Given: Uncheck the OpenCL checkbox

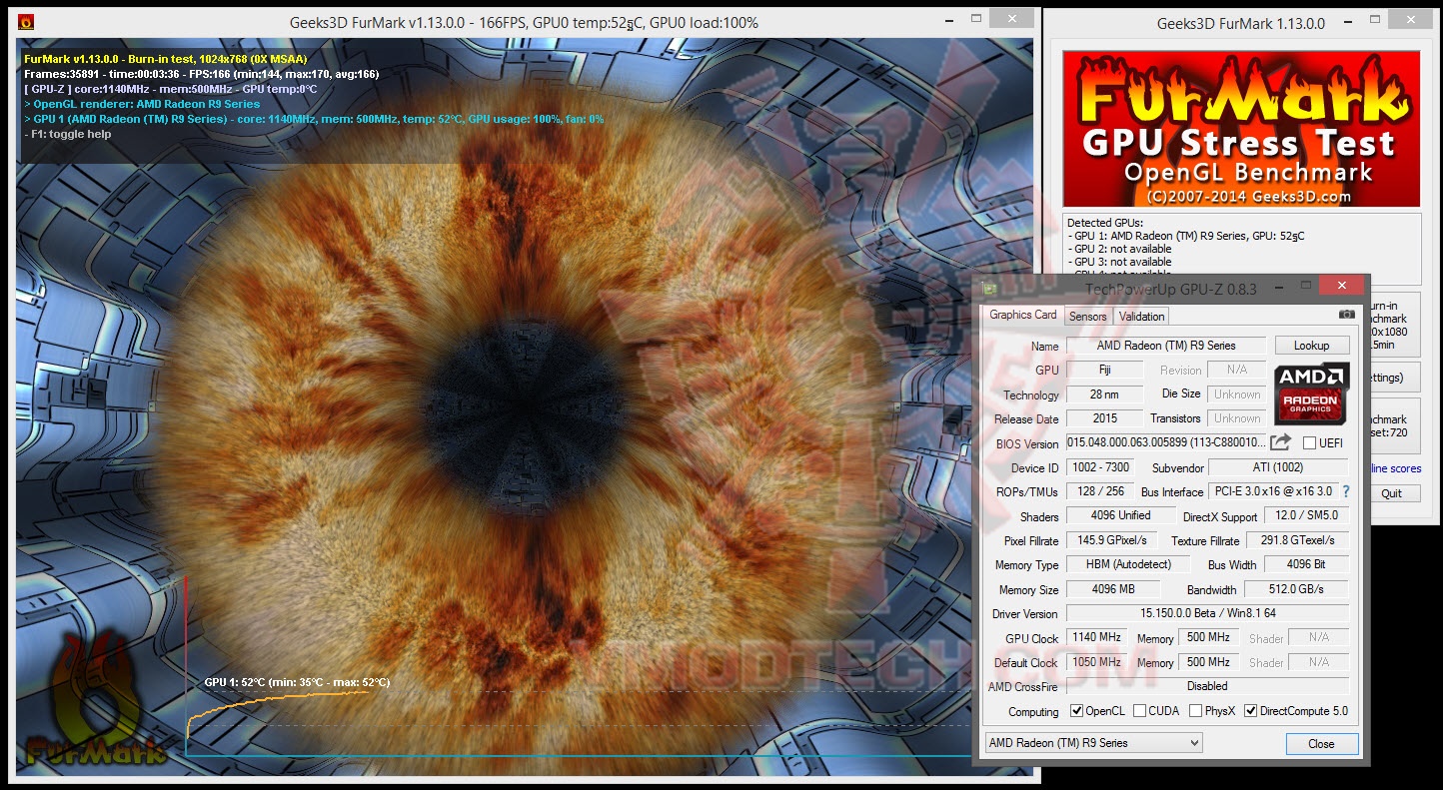Looking at the screenshot, I should click(x=1076, y=711).
